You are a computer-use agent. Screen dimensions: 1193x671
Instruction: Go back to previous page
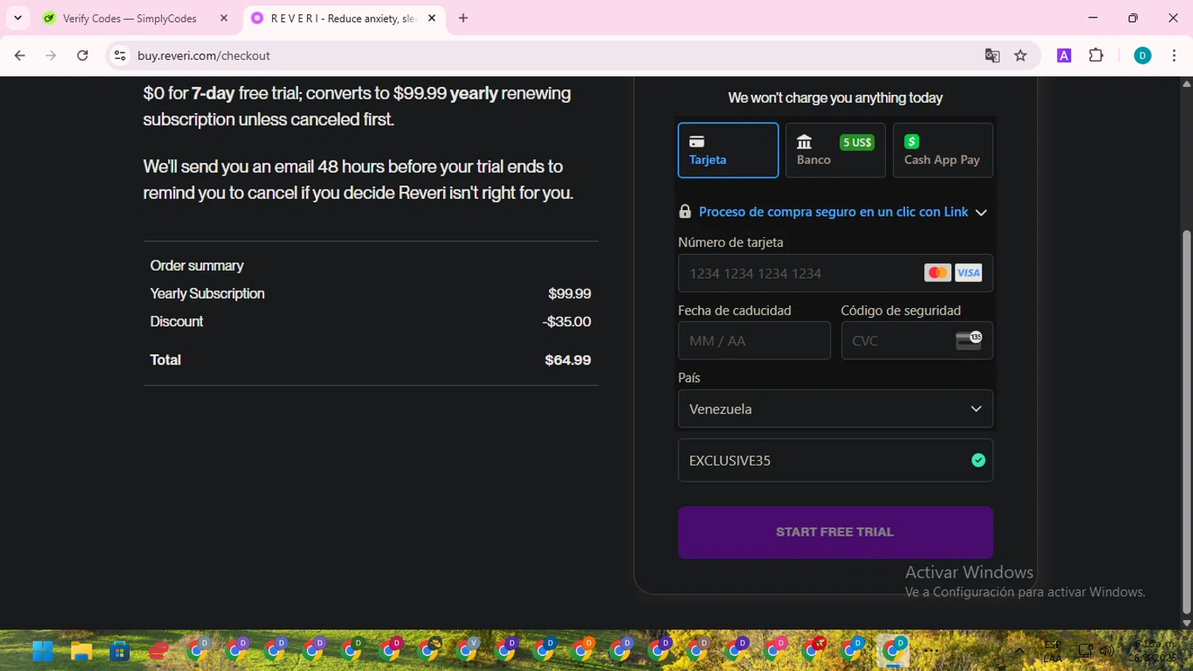20,56
